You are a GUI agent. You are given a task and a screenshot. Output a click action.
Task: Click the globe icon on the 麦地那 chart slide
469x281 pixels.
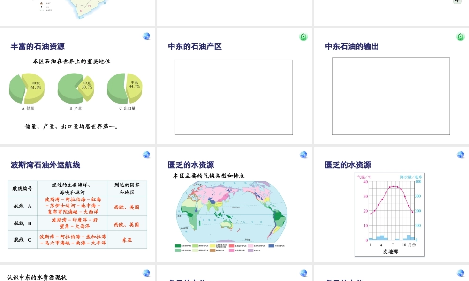coord(461,155)
